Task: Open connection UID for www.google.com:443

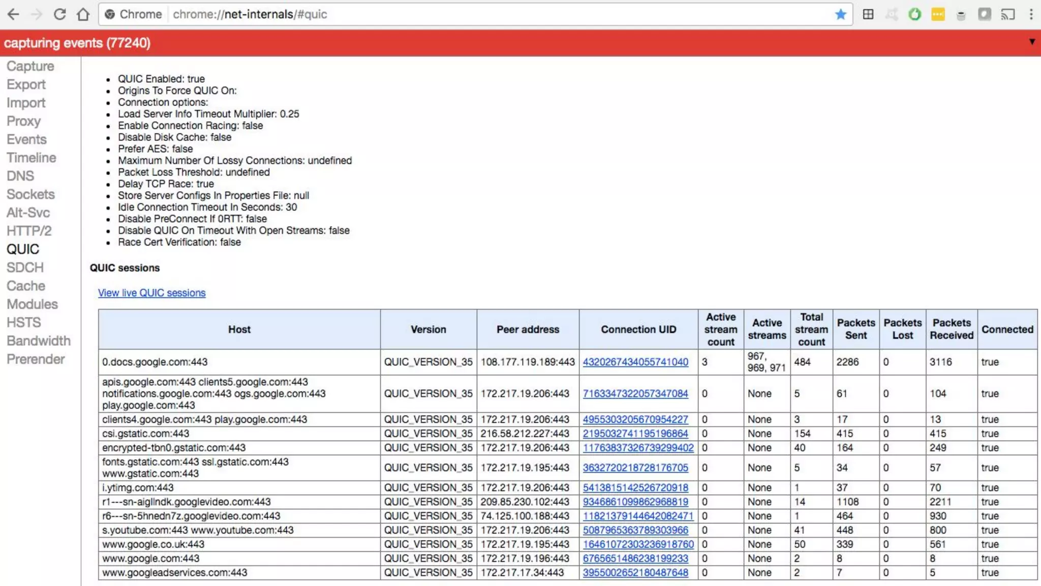Action: pyautogui.click(x=635, y=559)
